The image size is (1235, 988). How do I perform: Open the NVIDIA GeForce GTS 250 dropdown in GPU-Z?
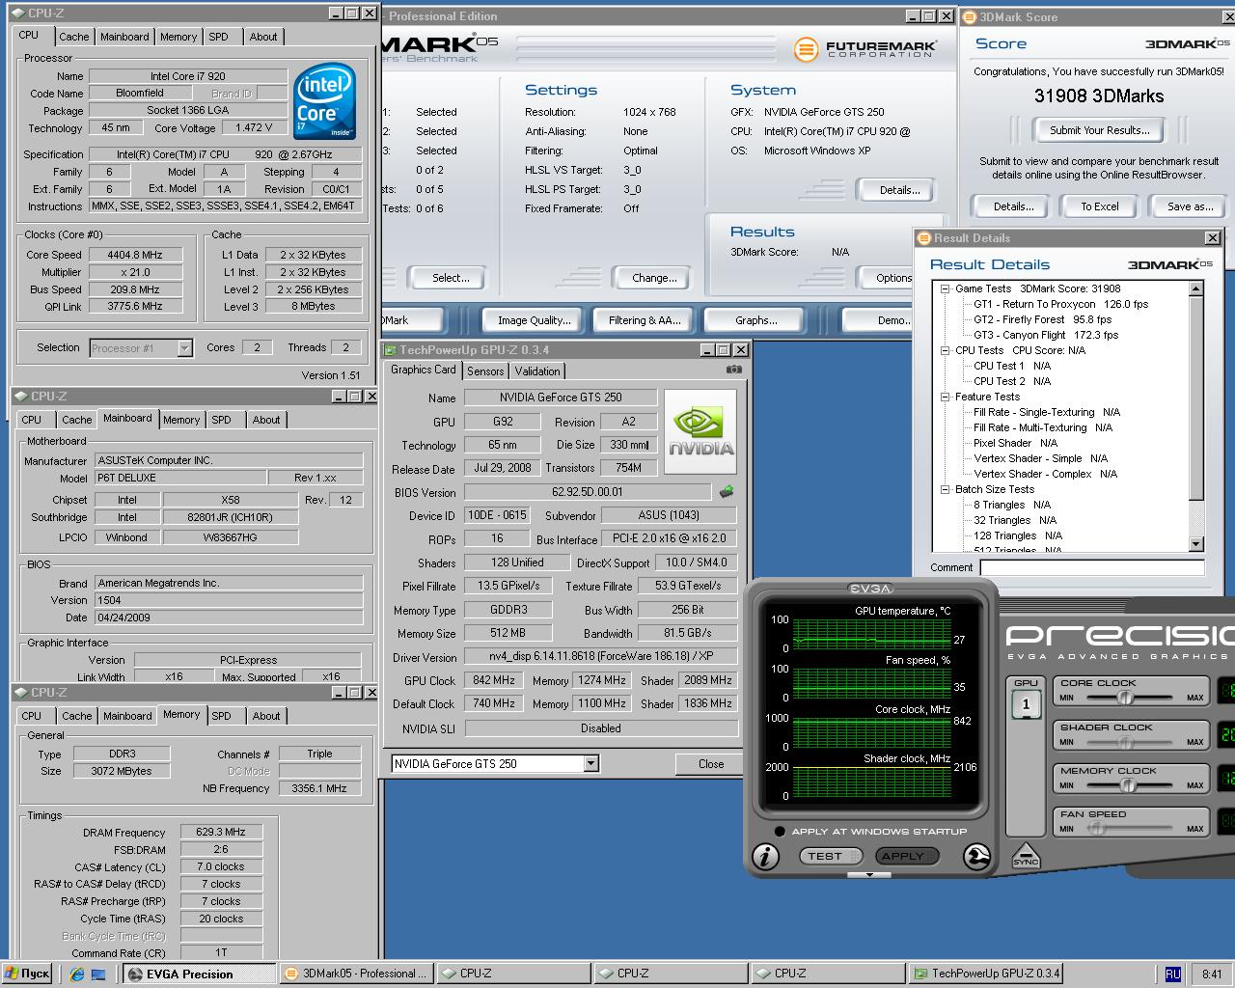tap(590, 764)
